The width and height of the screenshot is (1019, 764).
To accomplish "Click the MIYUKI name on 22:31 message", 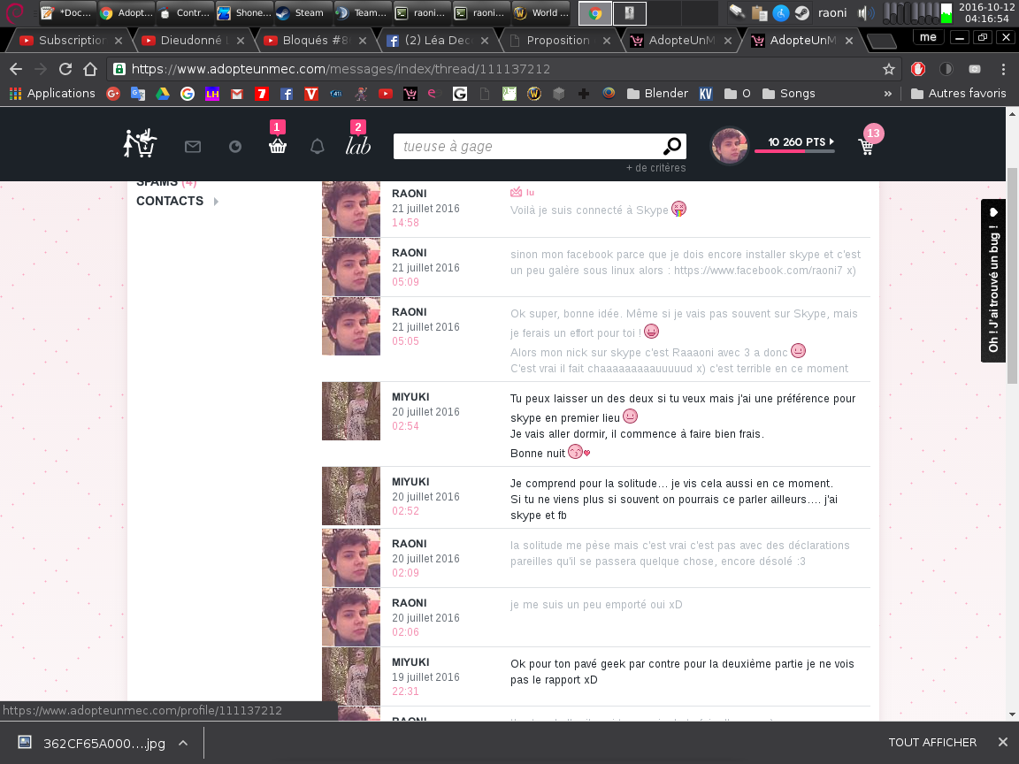I will [410, 662].
